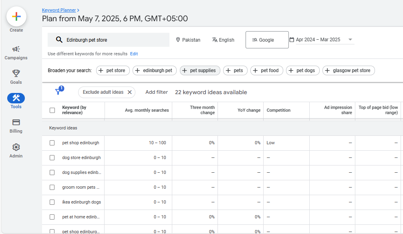Open the Admin gear section

pos(16,151)
